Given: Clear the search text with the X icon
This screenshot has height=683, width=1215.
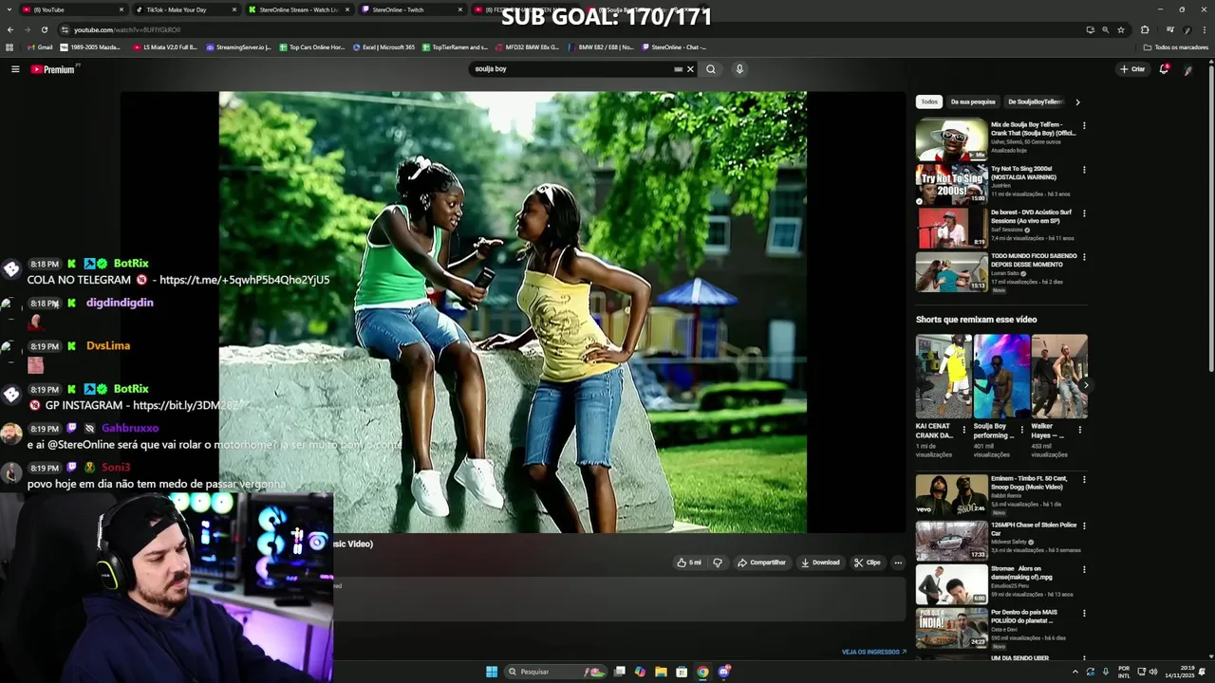Looking at the screenshot, I should (x=690, y=69).
